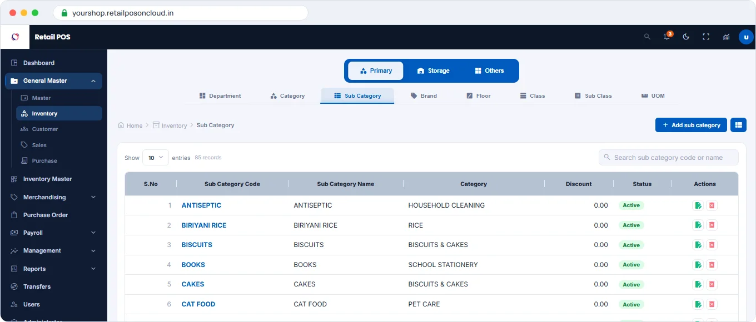Switch to the Floor tab
This screenshot has height=322, width=756.
click(x=479, y=96)
